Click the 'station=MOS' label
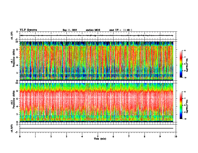Screen dimensions: 198x153 pos(93,30)
